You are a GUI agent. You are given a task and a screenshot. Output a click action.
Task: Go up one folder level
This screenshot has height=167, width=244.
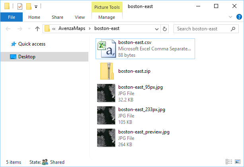click(x=37, y=29)
